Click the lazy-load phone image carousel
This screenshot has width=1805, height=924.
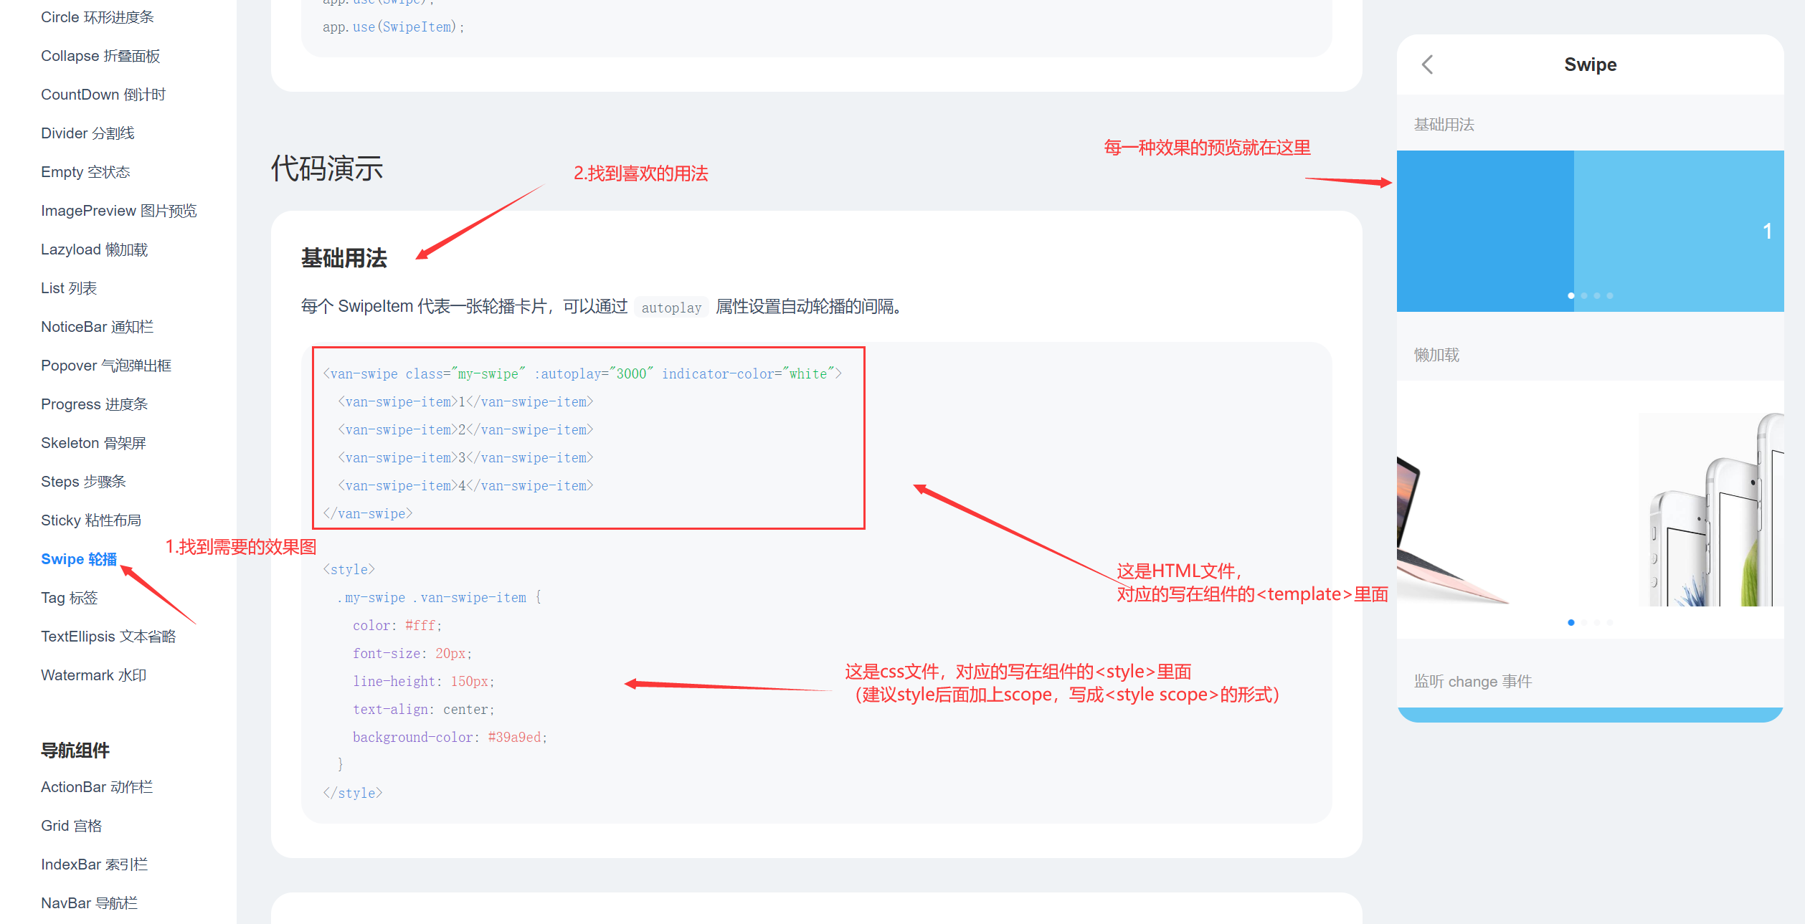[1590, 509]
